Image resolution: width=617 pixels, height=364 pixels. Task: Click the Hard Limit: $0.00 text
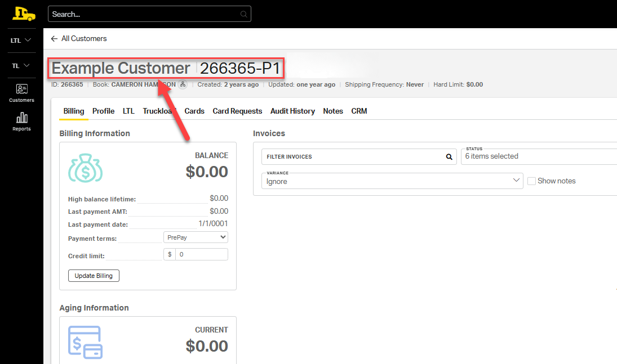458,84
